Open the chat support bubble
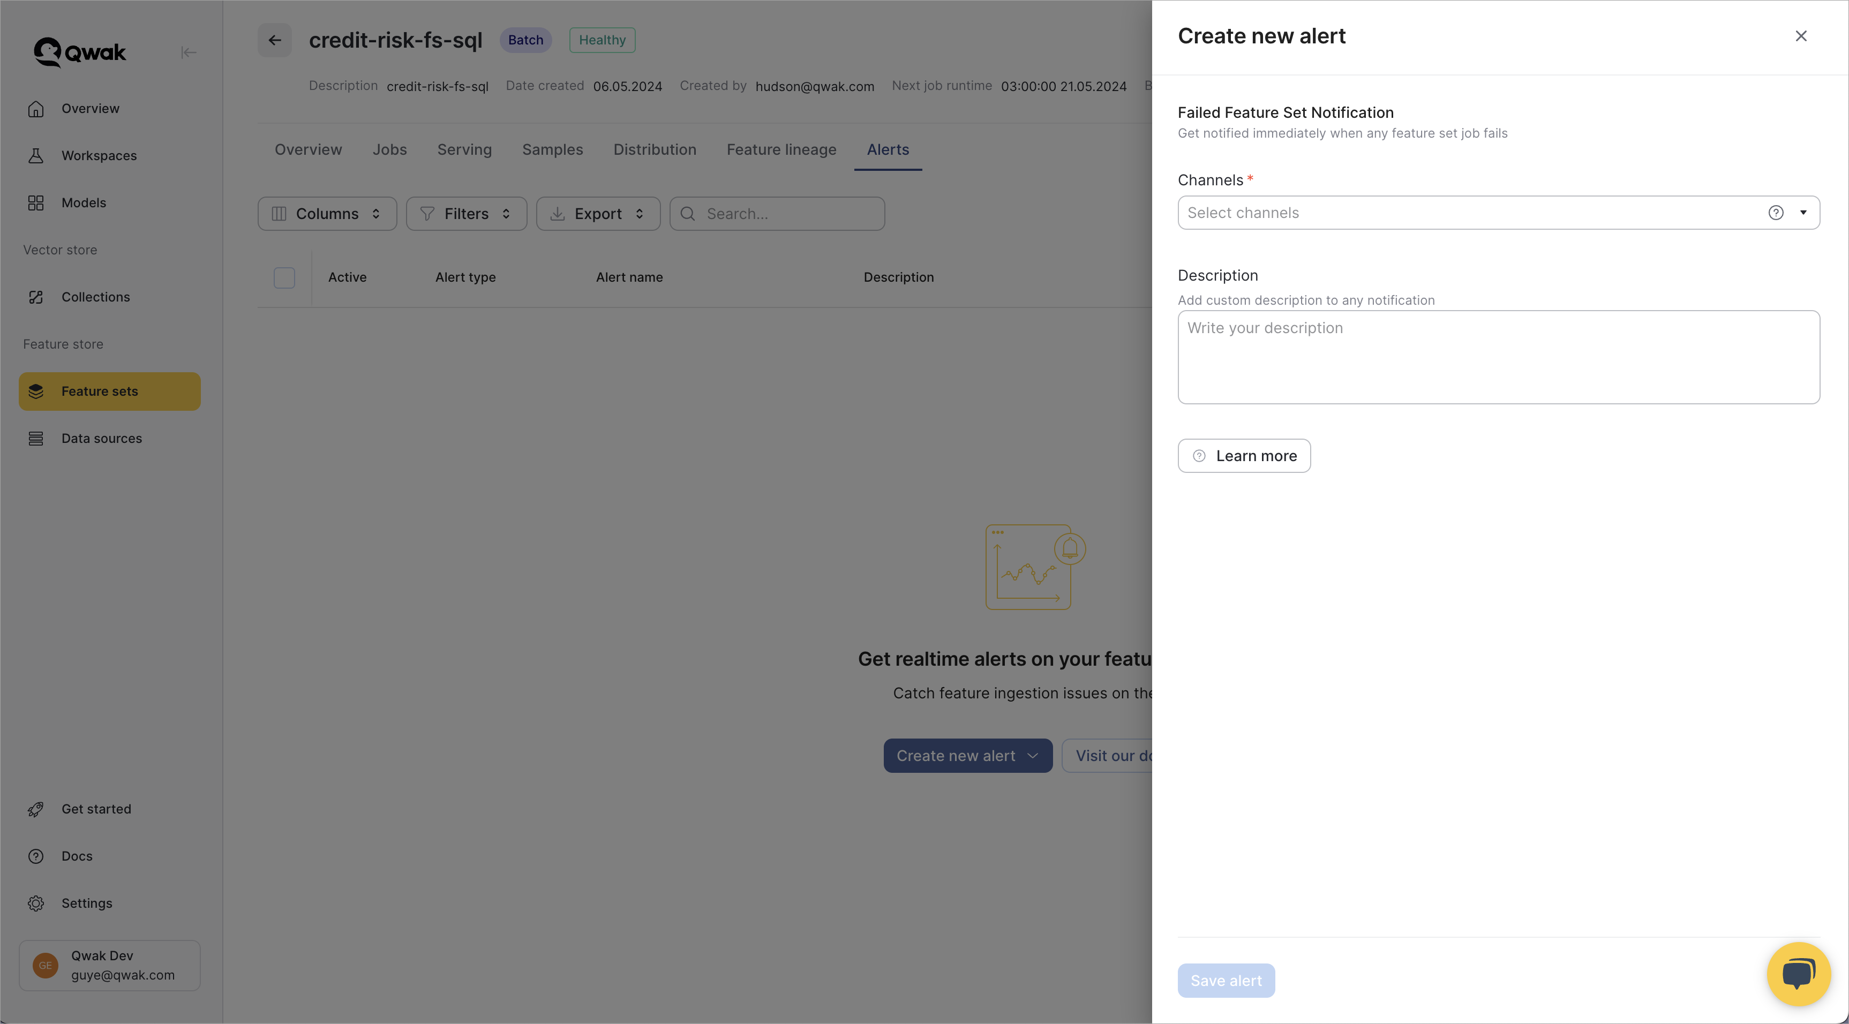The width and height of the screenshot is (1849, 1024). click(x=1798, y=973)
